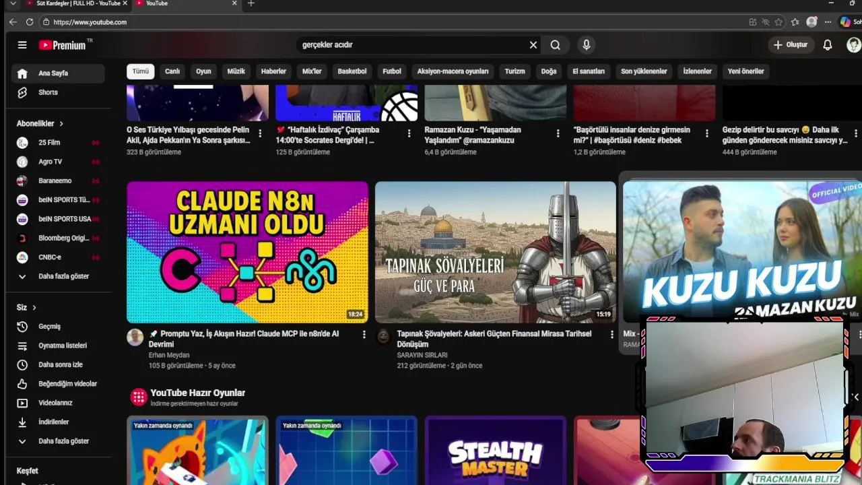This screenshot has height=485, width=862.
Task: Open Geçmiş history page
Action: 58,327
